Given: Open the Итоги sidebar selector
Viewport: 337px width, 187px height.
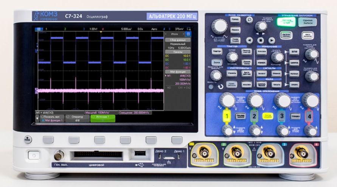Looking at the screenshot, I should click(174, 34).
